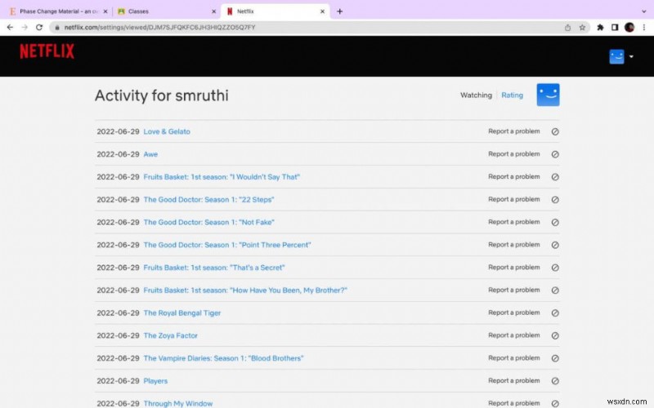Open Fruits Basket "I Wouldn't Say That" link
This screenshot has width=654, height=408.
point(222,177)
